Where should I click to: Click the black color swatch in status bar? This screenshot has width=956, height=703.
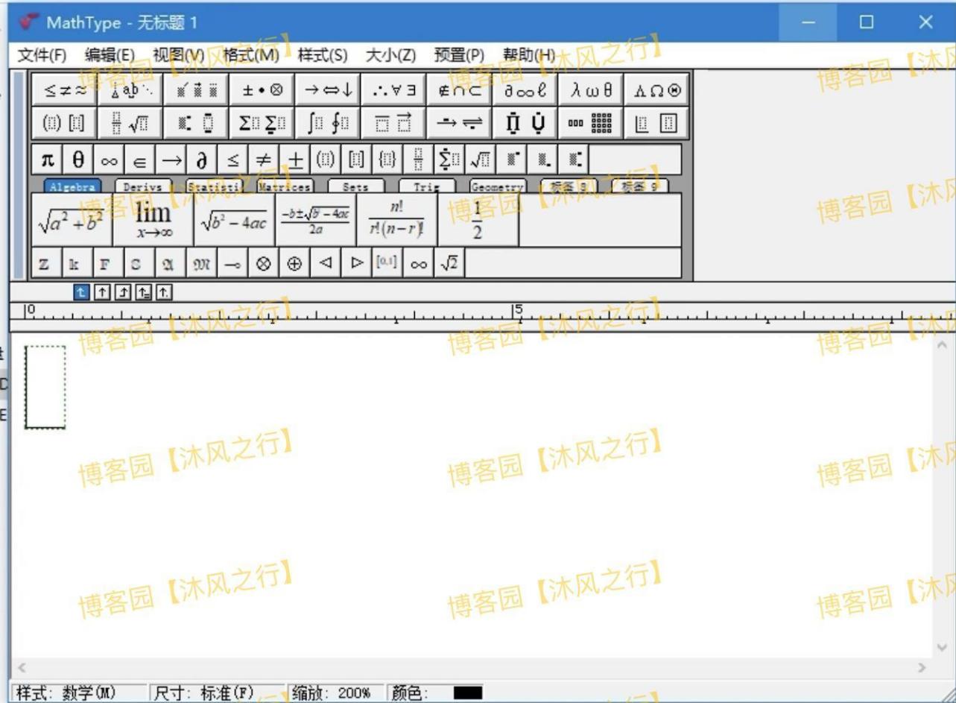pos(468,693)
